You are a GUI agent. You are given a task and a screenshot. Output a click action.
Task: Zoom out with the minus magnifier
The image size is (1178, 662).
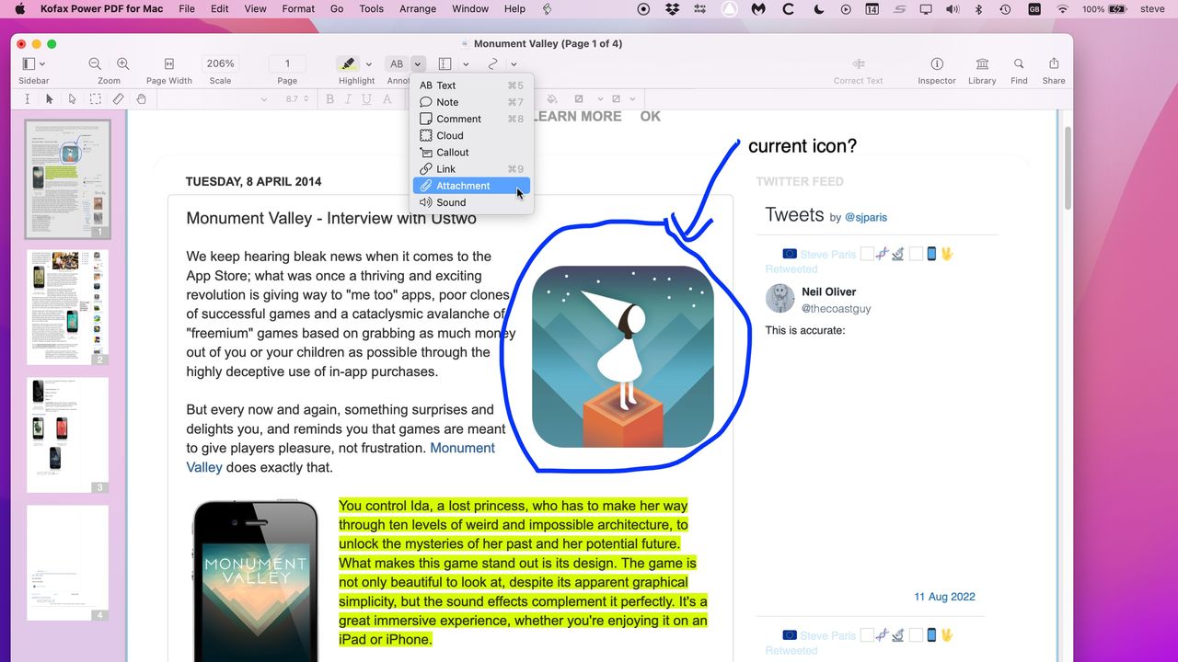pyautogui.click(x=95, y=63)
